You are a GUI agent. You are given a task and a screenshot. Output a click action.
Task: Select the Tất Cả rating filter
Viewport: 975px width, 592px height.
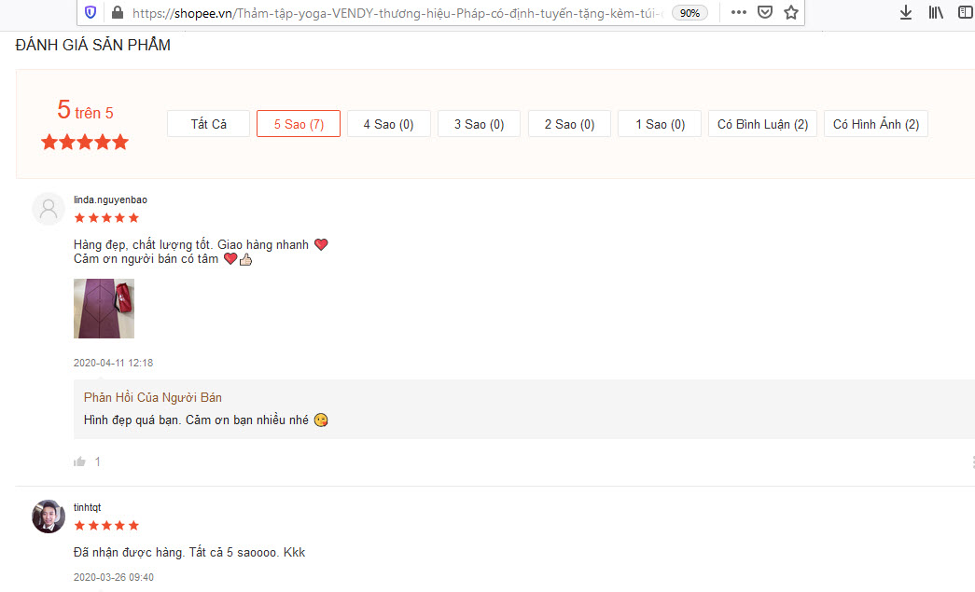(x=208, y=124)
